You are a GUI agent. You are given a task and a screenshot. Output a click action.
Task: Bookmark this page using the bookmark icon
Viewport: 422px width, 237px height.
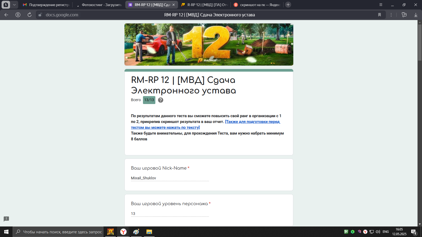(x=380, y=15)
